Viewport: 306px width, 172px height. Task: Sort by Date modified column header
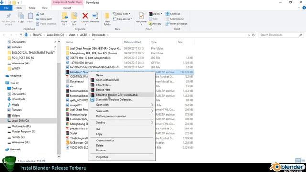point(132,42)
